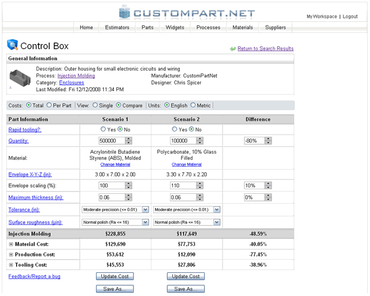Click Update Cost for Scenario 2
Screen dimensions: 370x296
coord(186,276)
